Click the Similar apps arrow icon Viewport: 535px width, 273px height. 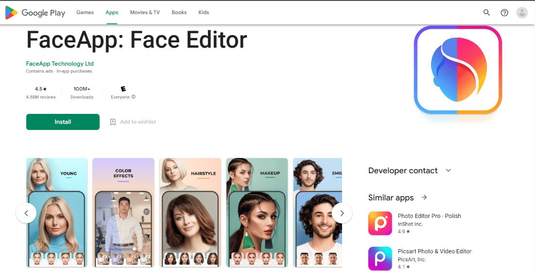pyautogui.click(x=424, y=197)
